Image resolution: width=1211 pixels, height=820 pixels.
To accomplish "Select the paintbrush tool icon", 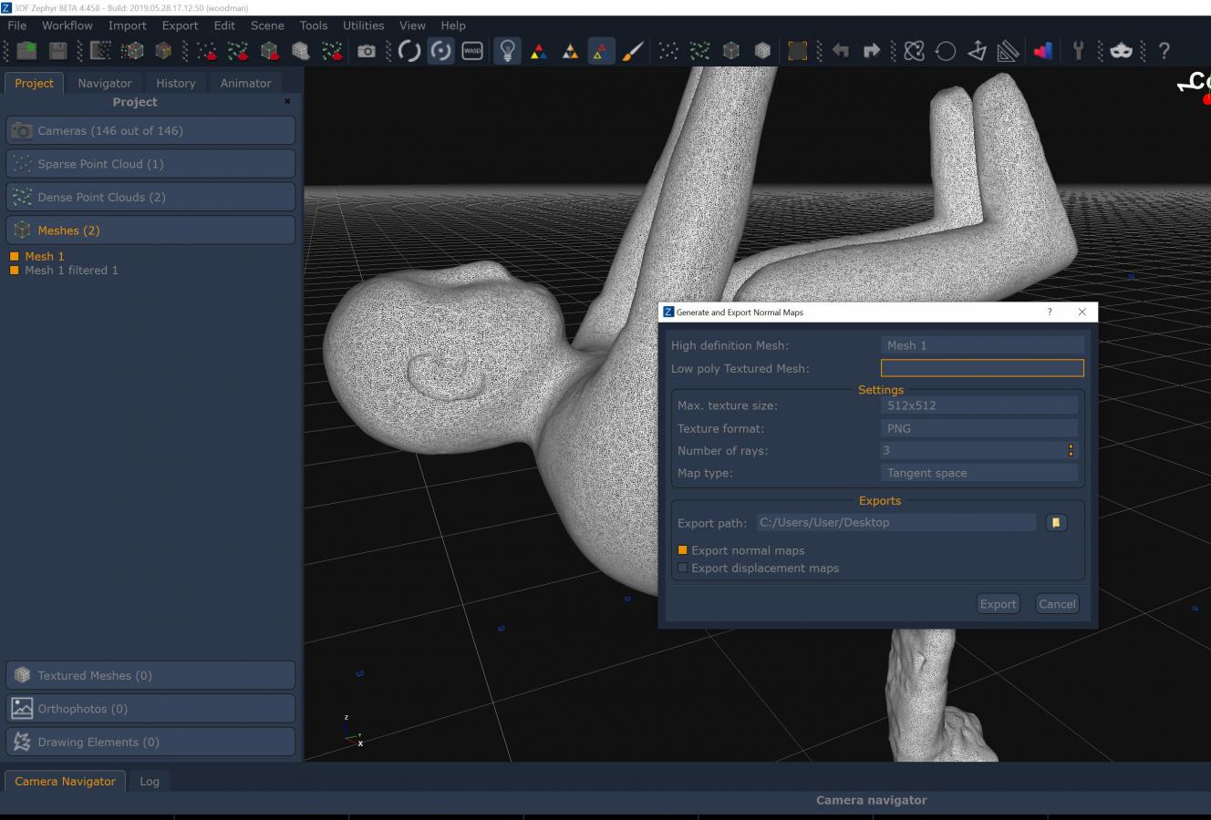I will (633, 51).
